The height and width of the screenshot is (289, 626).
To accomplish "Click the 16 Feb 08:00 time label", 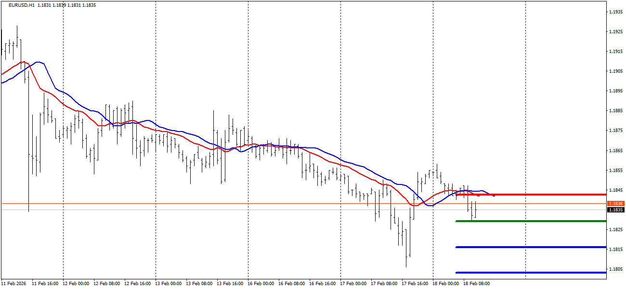I will point(291,284).
